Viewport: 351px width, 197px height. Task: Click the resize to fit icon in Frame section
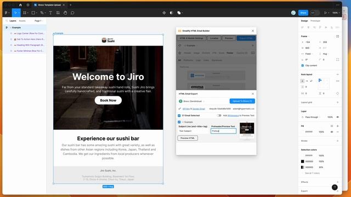(338, 36)
